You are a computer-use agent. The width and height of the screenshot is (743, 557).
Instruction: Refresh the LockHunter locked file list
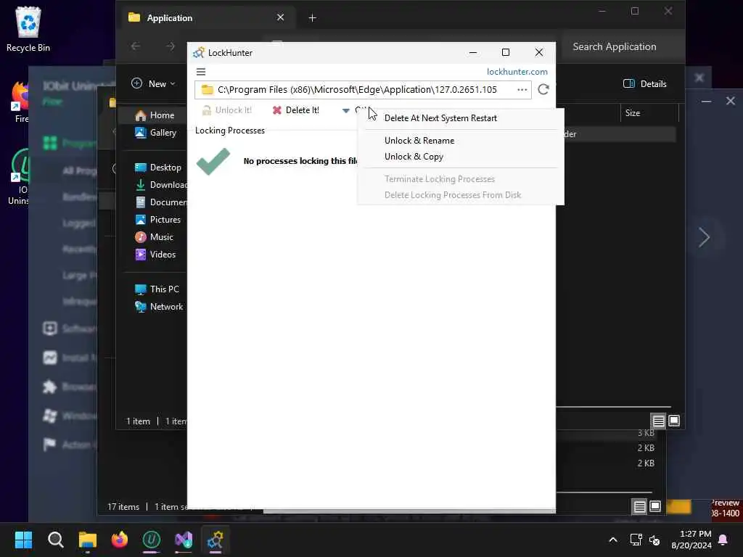[543, 89]
